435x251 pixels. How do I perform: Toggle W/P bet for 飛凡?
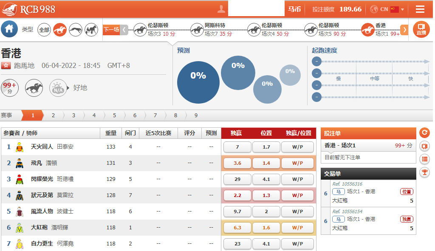(297, 163)
